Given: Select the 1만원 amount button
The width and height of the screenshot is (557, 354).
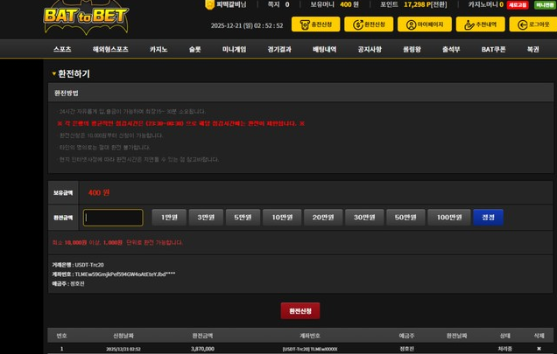Looking at the screenshot, I should pyautogui.click(x=169, y=218).
